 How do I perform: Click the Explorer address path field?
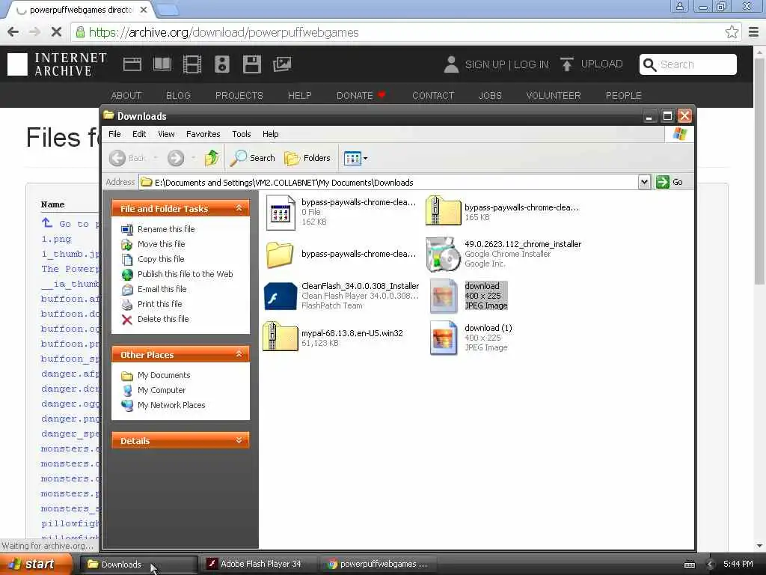pos(388,183)
